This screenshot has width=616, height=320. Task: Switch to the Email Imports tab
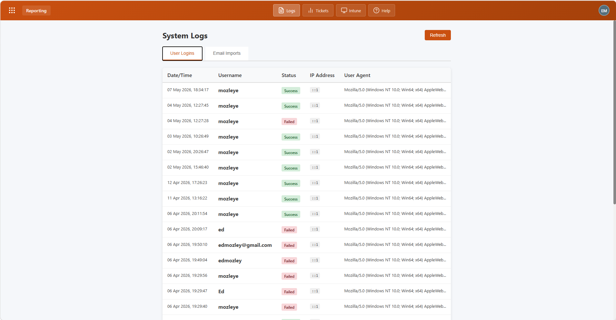point(227,53)
